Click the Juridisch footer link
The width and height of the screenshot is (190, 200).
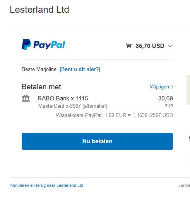184,185
